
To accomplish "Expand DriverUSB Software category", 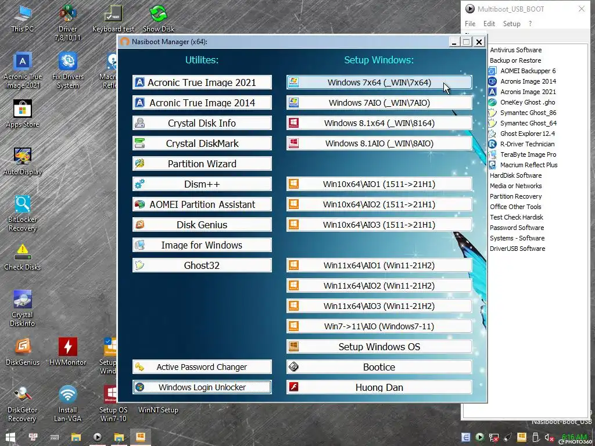I will [517, 249].
